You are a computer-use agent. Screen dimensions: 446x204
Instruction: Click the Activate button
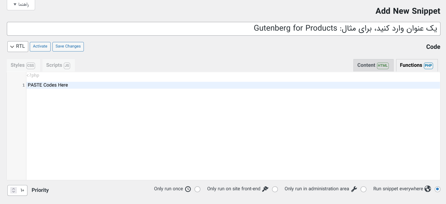40,46
